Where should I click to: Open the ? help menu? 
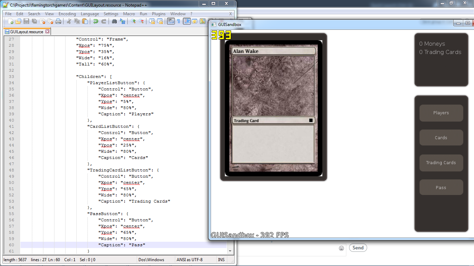pyautogui.click(x=191, y=14)
